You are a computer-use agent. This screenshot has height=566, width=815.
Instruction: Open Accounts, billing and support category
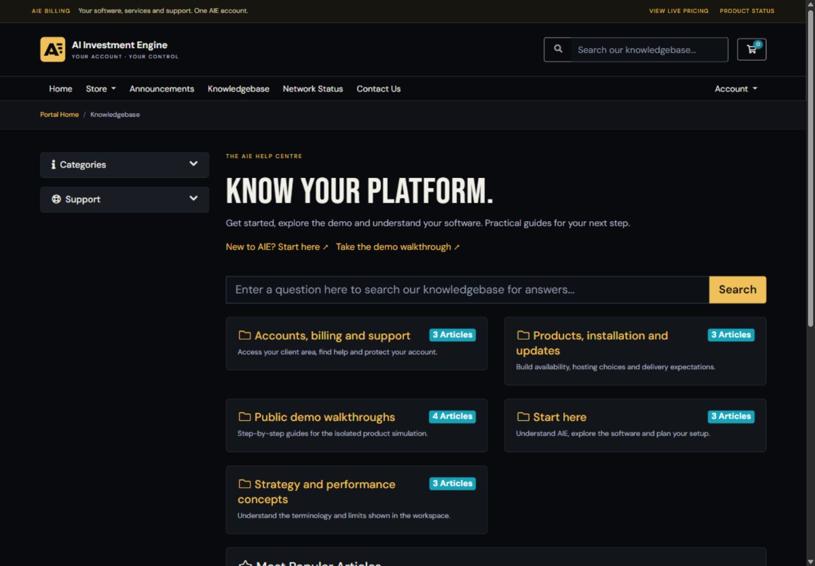coord(332,336)
